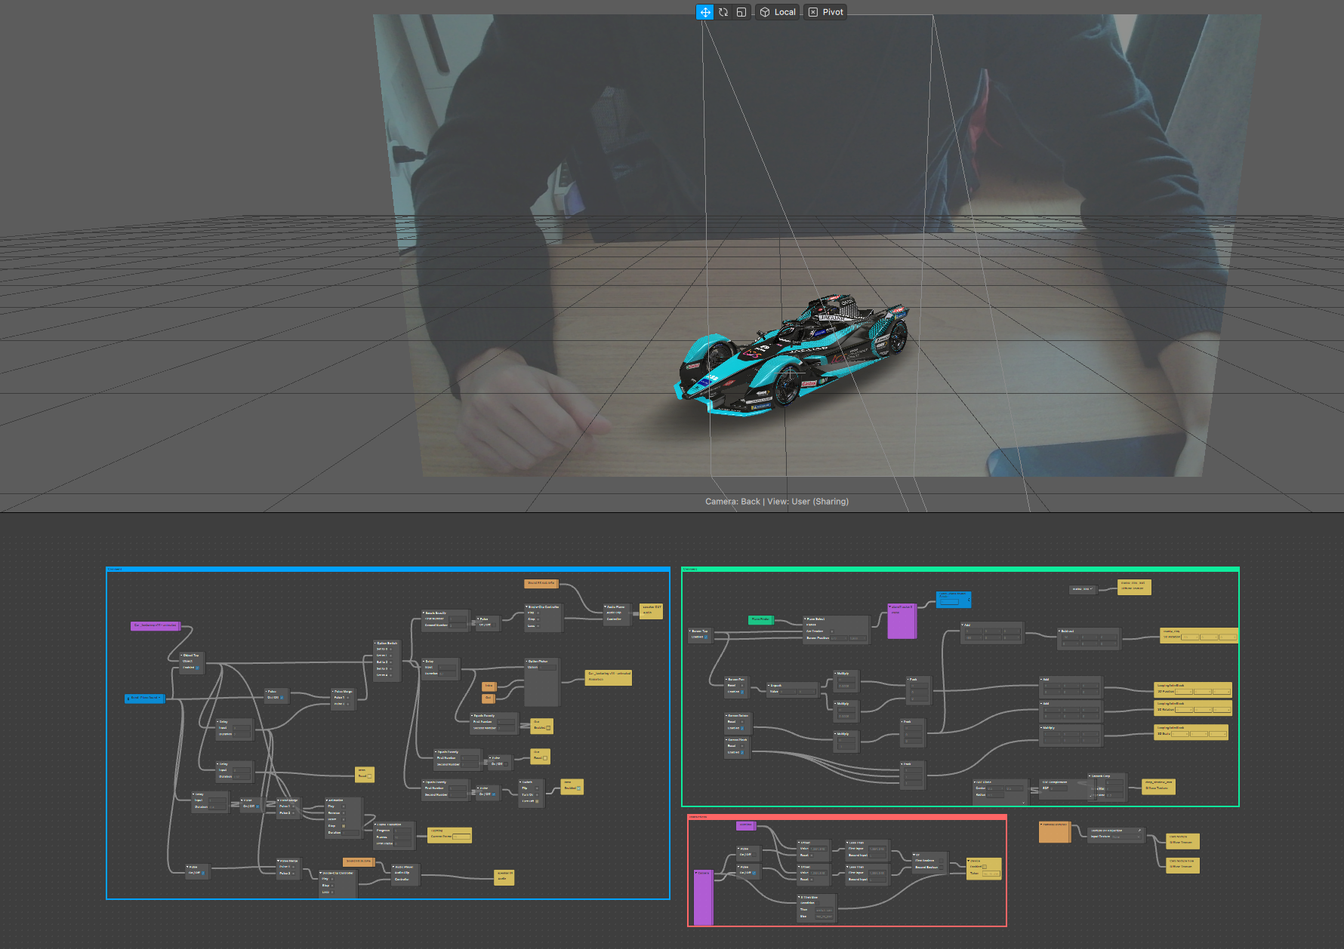The image size is (1344, 949).
Task: Click Frames field on Frame Transition patch
Action: (x=402, y=837)
